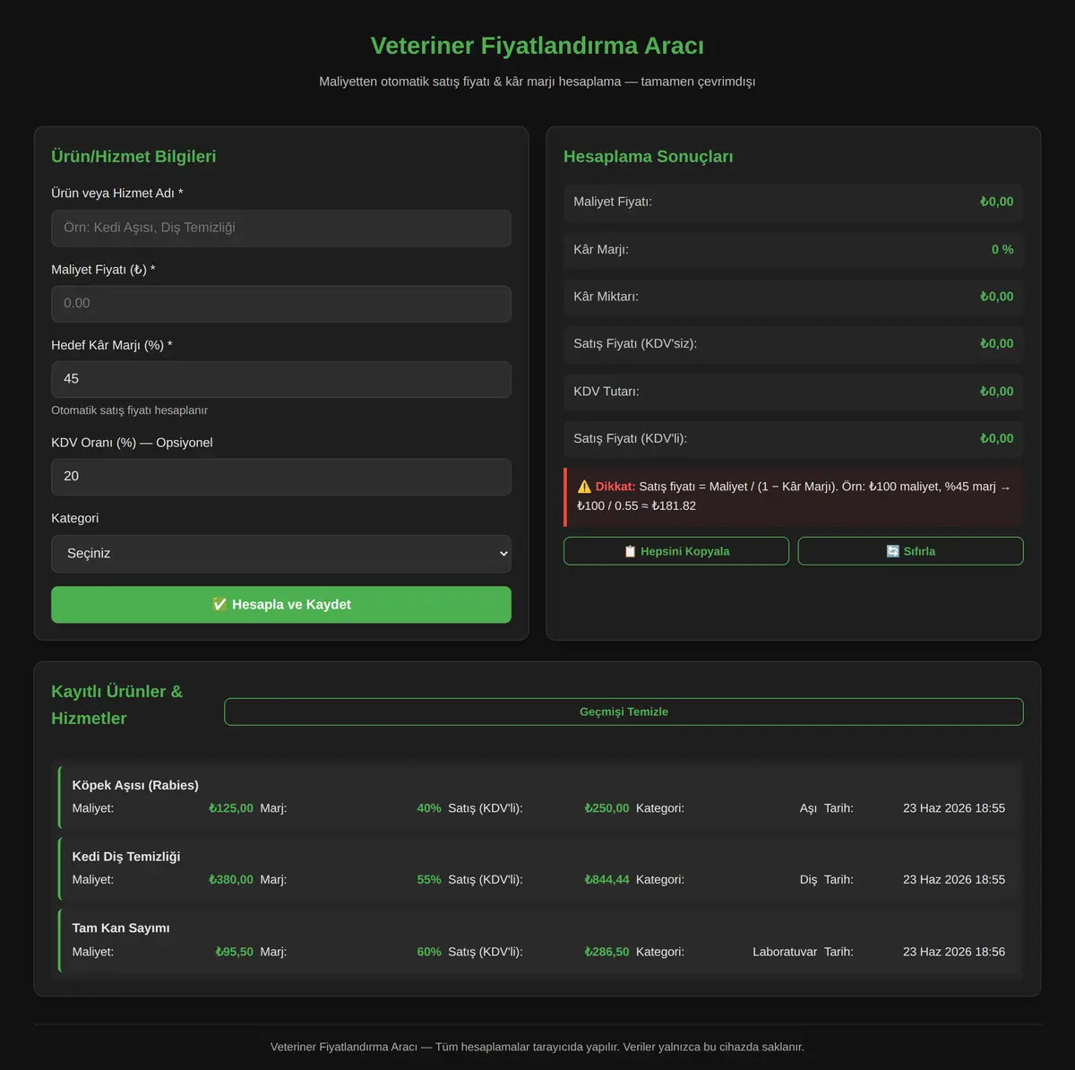Viewport: 1075px width, 1070px height.
Task: Click the Maliyet Fiyatı result row
Action: 794,202
